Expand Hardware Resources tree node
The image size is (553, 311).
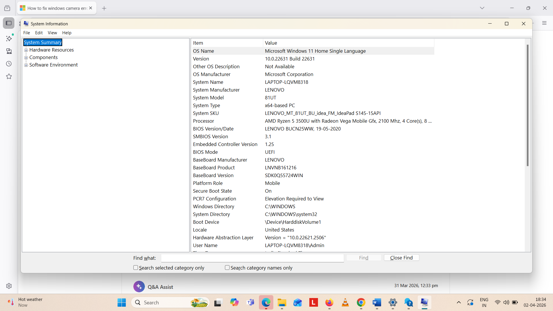[x=26, y=50]
